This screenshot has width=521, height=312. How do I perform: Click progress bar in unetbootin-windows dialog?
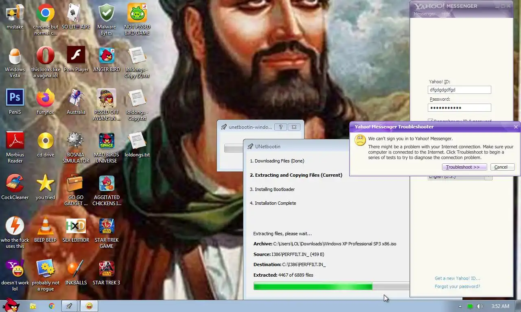[x=234, y=148]
